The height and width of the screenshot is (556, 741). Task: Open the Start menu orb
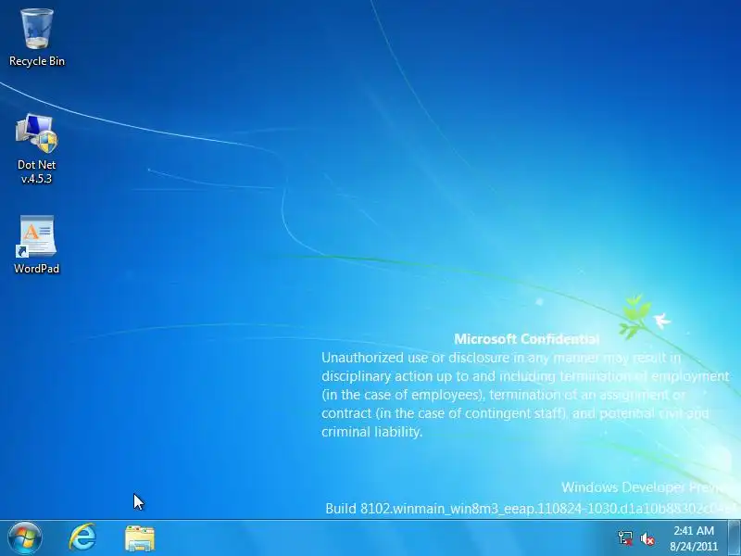point(25,538)
